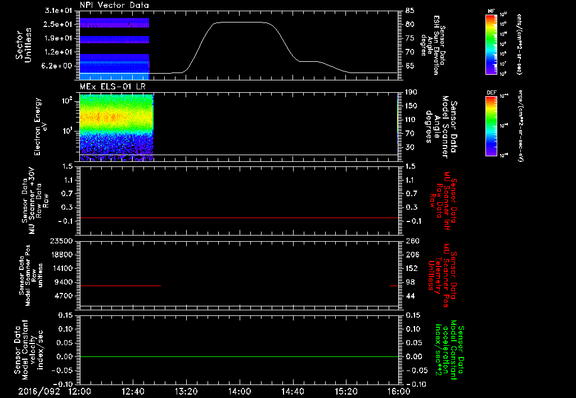Click the green 'Model Constant acceleration' label
This screenshot has width=576, height=398.
pyautogui.click(x=449, y=350)
